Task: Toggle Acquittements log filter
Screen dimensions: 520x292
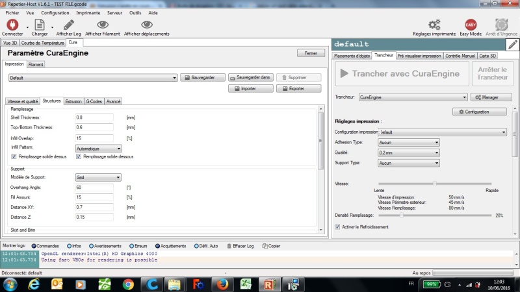Action: tap(157, 246)
